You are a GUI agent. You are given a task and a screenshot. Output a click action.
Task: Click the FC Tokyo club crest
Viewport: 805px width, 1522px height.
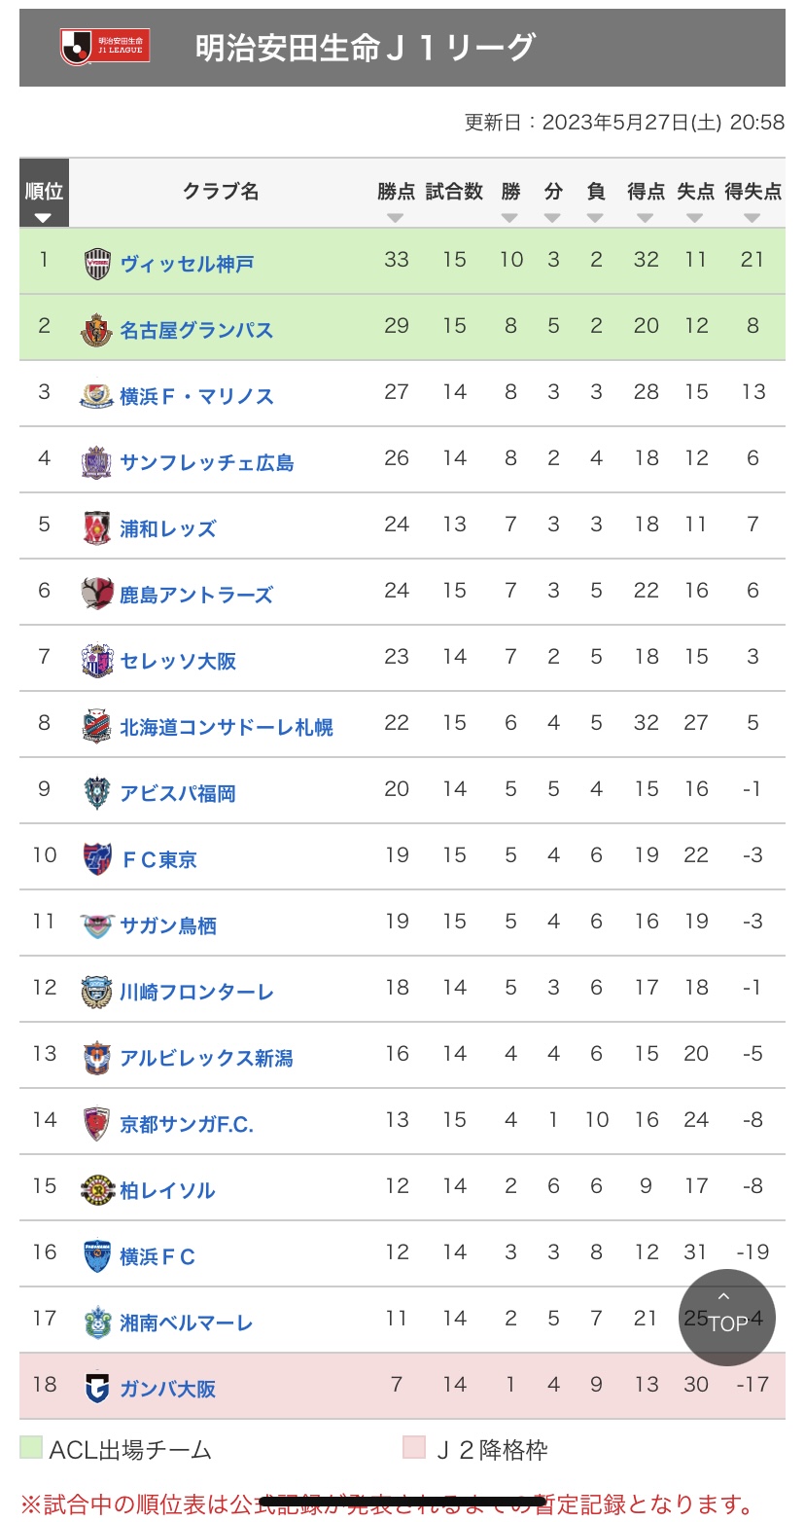tap(97, 858)
